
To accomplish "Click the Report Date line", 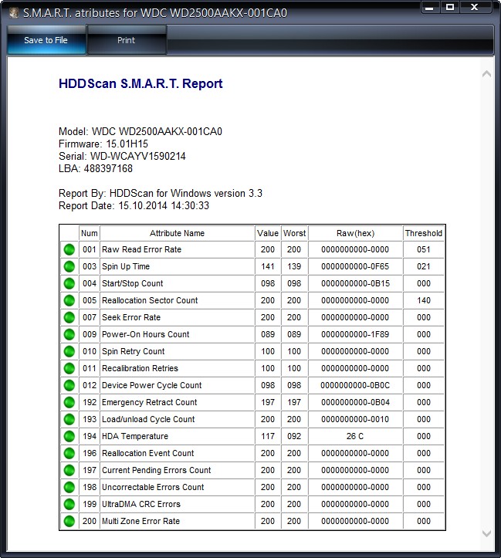I will (134, 206).
